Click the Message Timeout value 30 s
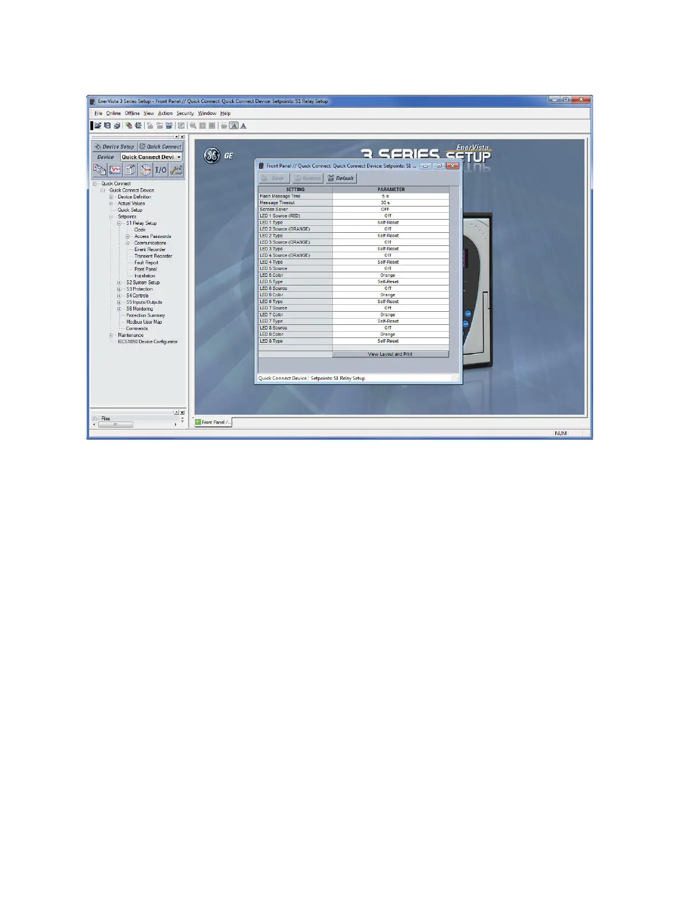The height and width of the screenshot is (906, 700). pos(391,202)
